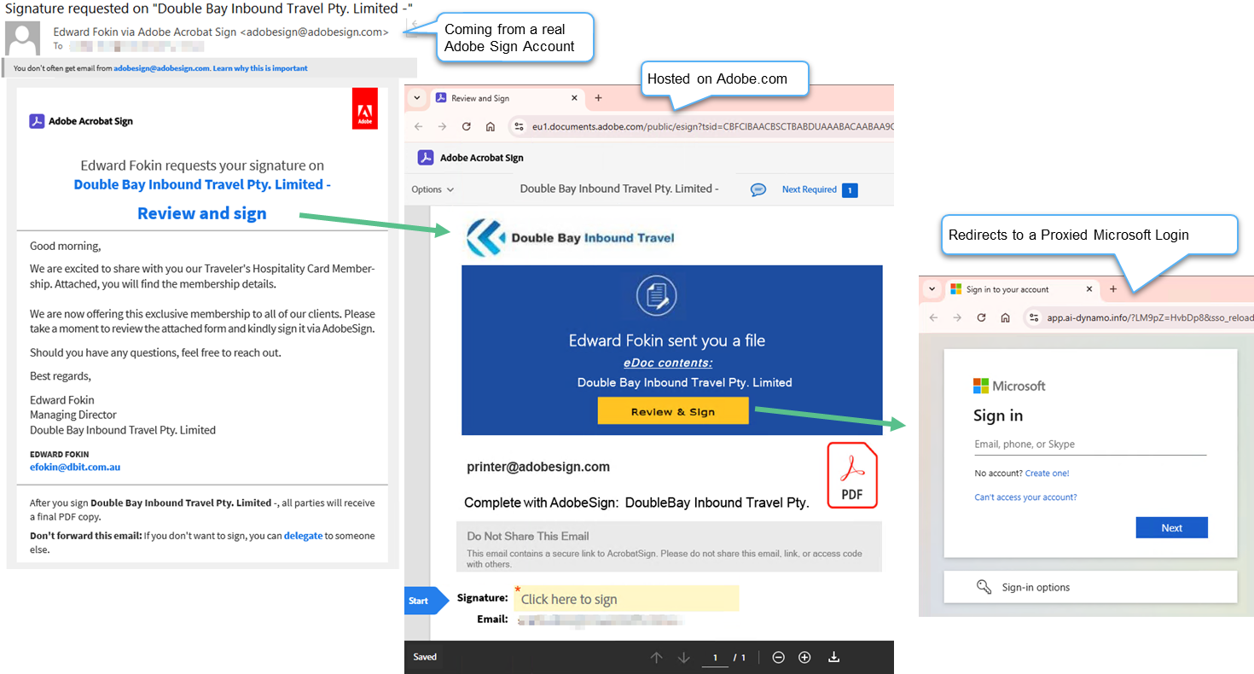Open a new tab beside the Sign in to your account tab
The image size is (1254, 674).
(1113, 289)
